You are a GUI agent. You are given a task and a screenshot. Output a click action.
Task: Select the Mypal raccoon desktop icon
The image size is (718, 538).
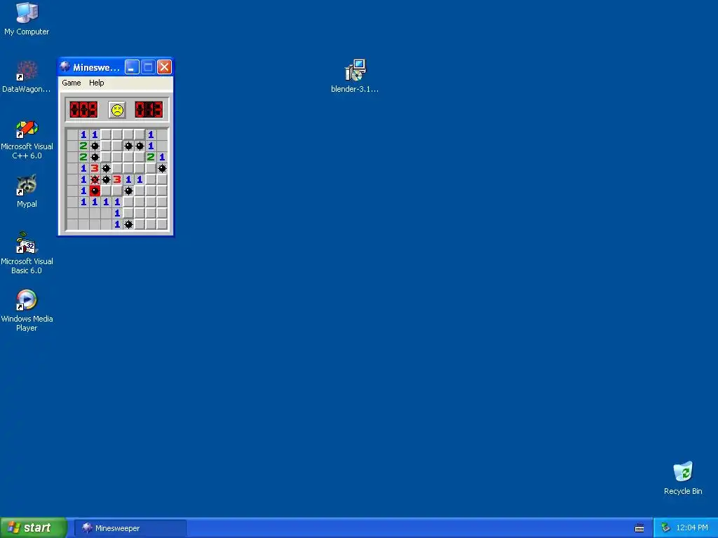(x=27, y=191)
